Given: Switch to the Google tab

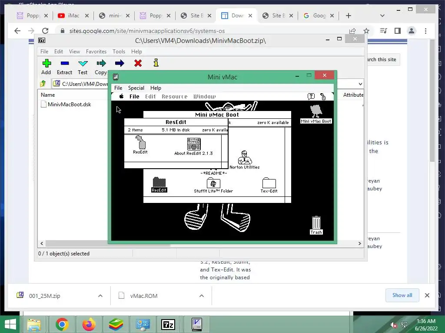Looking at the screenshot, I should point(319,16).
